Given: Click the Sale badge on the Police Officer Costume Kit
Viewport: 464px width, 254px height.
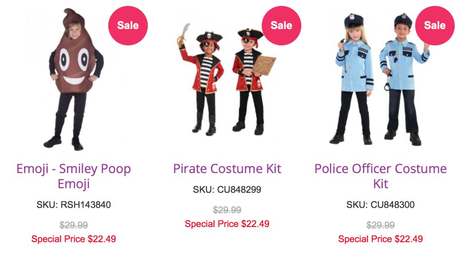Looking at the screenshot, I should [434, 25].
